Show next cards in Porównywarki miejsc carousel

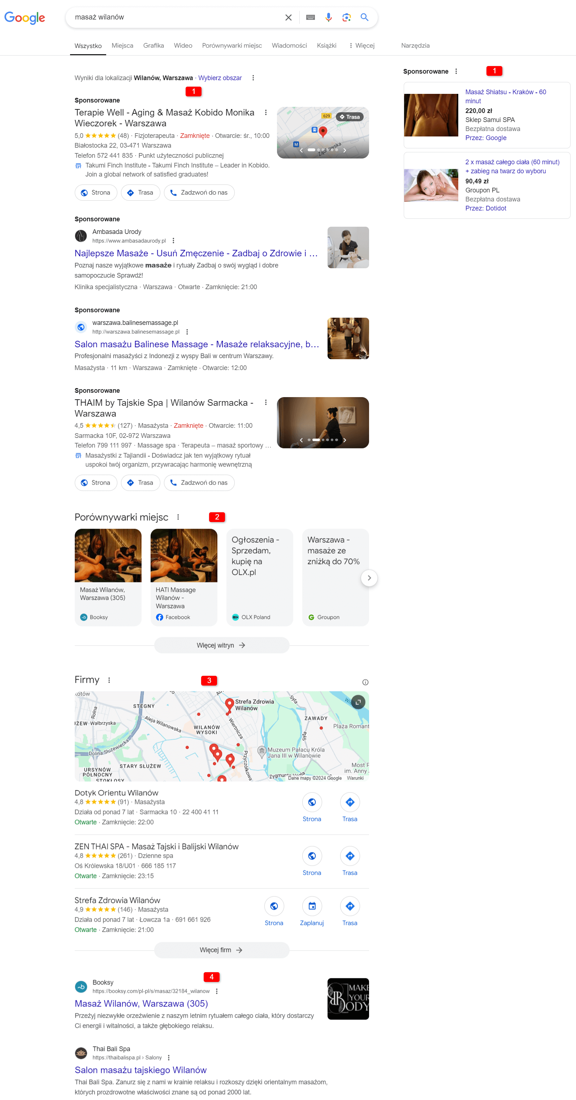click(369, 578)
